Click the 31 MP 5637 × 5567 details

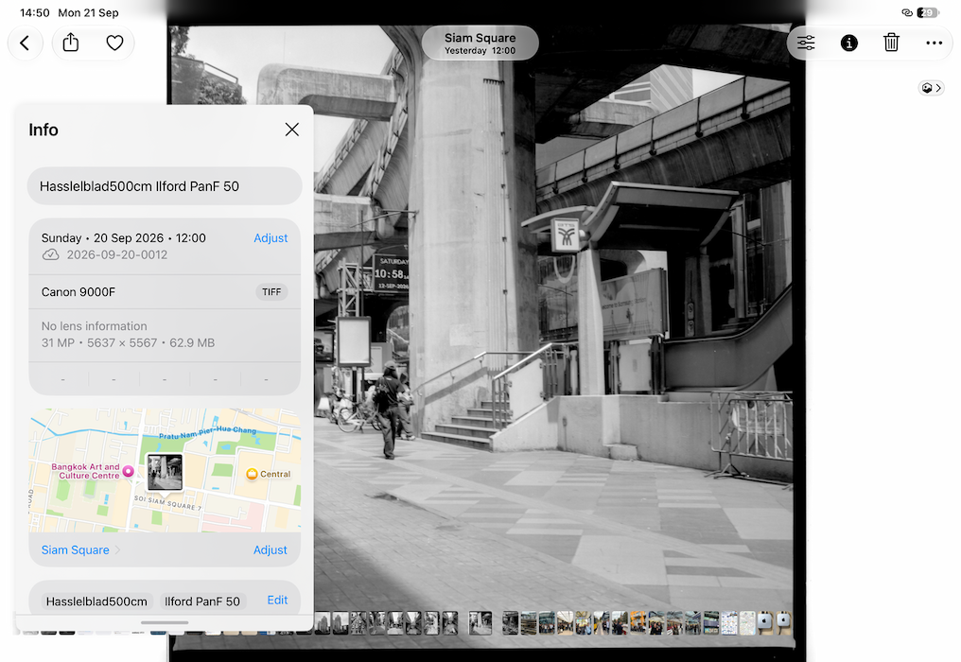point(128,342)
